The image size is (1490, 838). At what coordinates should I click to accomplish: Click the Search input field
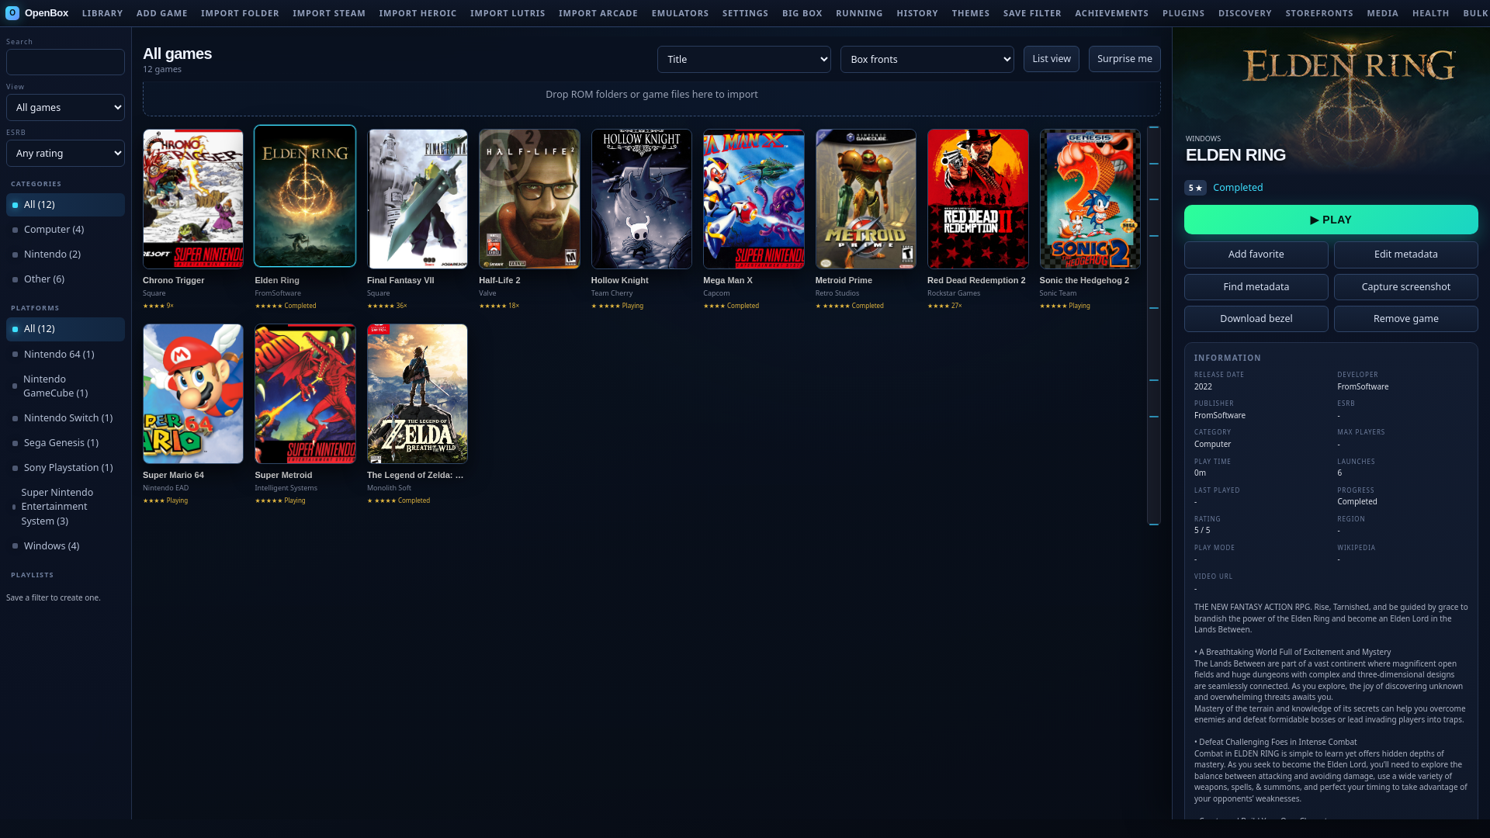coord(65,62)
